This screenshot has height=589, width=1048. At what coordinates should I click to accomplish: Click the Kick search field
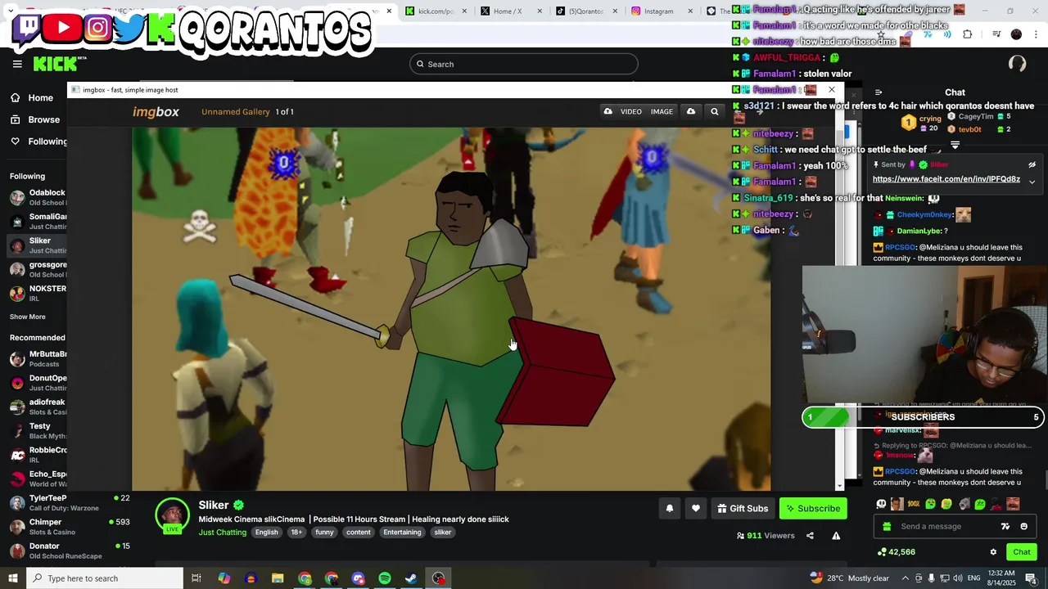click(x=524, y=64)
